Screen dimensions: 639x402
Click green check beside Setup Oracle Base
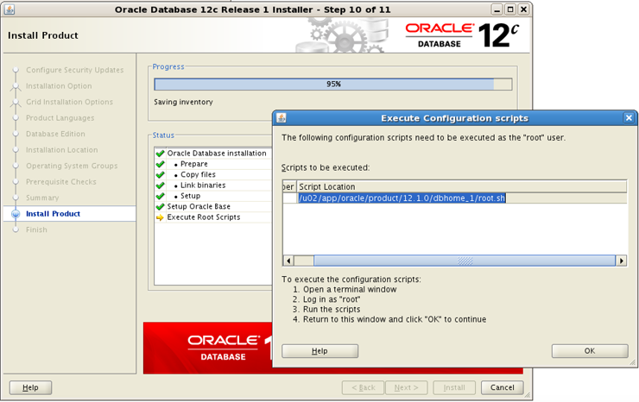click(160, 206)
